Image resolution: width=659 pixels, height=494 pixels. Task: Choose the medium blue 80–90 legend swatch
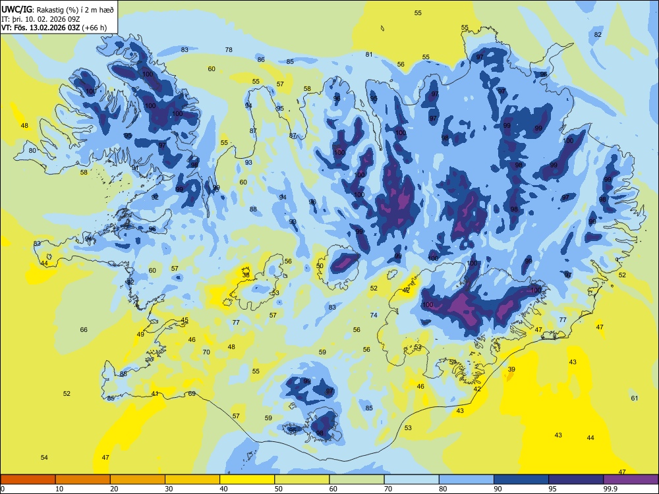[466, 480]
